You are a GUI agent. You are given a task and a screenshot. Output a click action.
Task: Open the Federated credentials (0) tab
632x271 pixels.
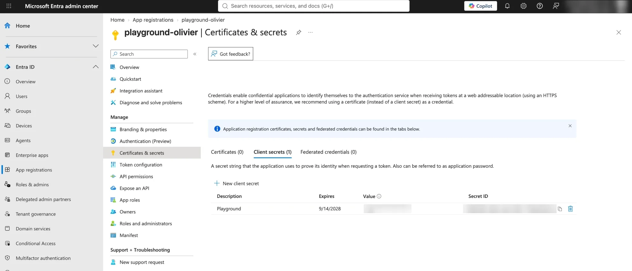(328, 152)
